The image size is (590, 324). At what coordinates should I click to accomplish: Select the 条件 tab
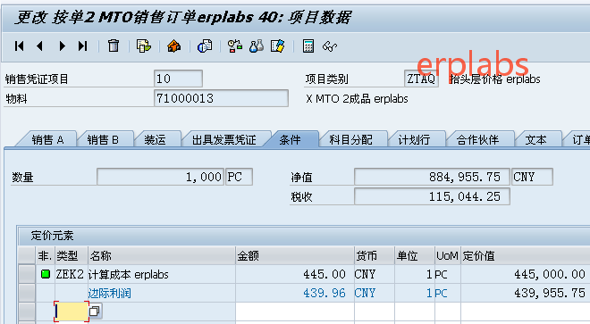tap(291, 140)
